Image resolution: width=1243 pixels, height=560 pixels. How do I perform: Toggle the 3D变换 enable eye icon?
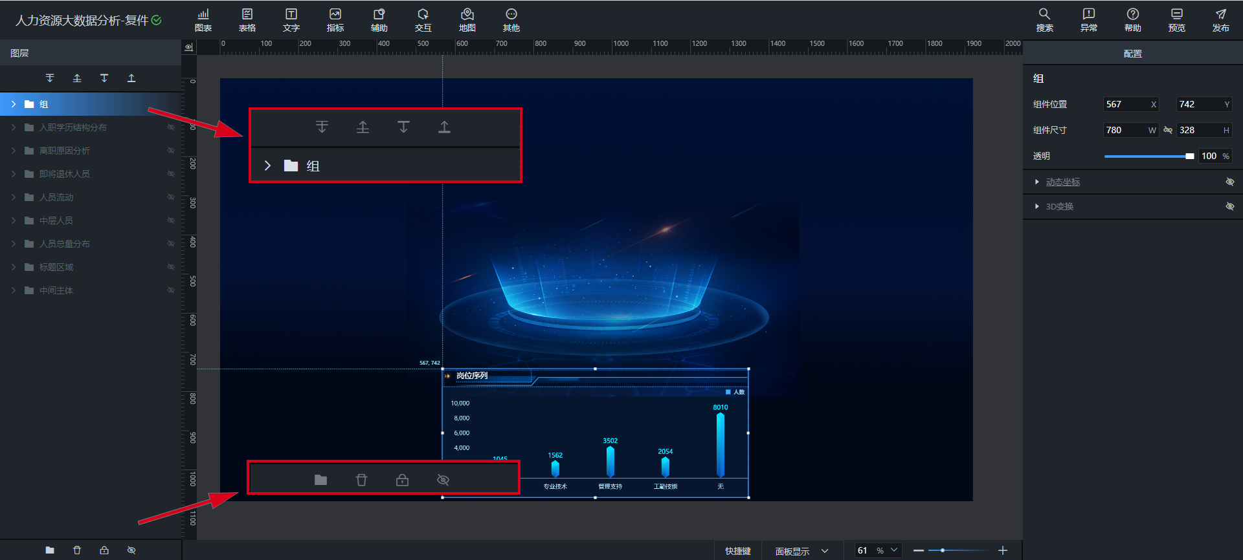click(1229, 206)
